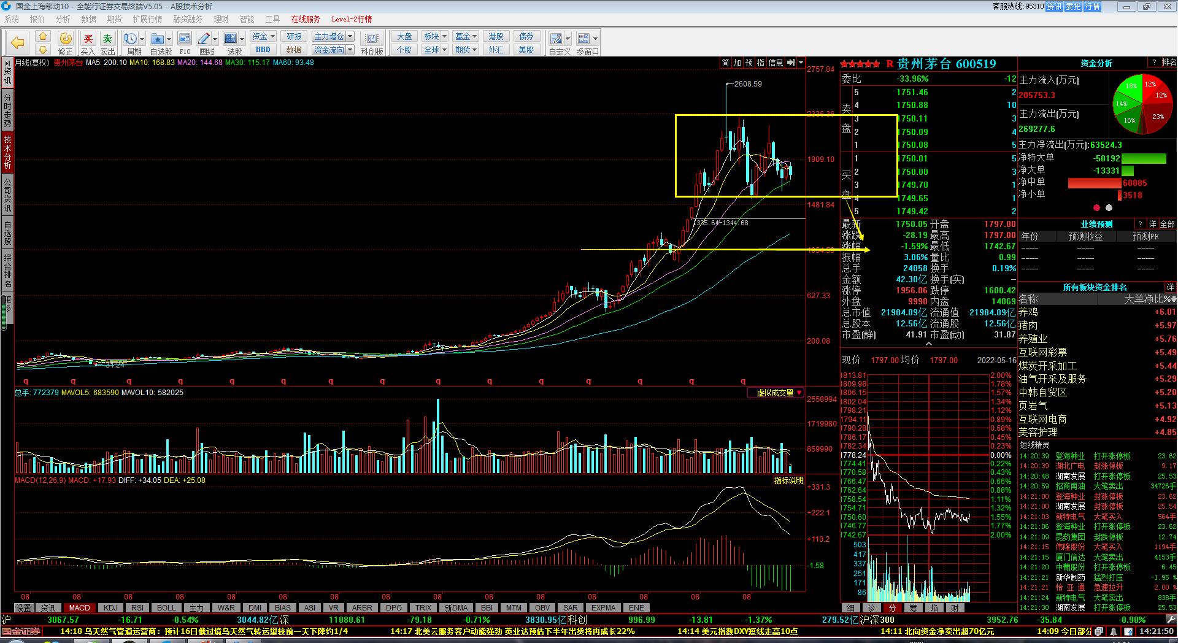Click the question mark in 业绩预测 panel
Screen dimensions: 1178x643
tap(1141, 224)
